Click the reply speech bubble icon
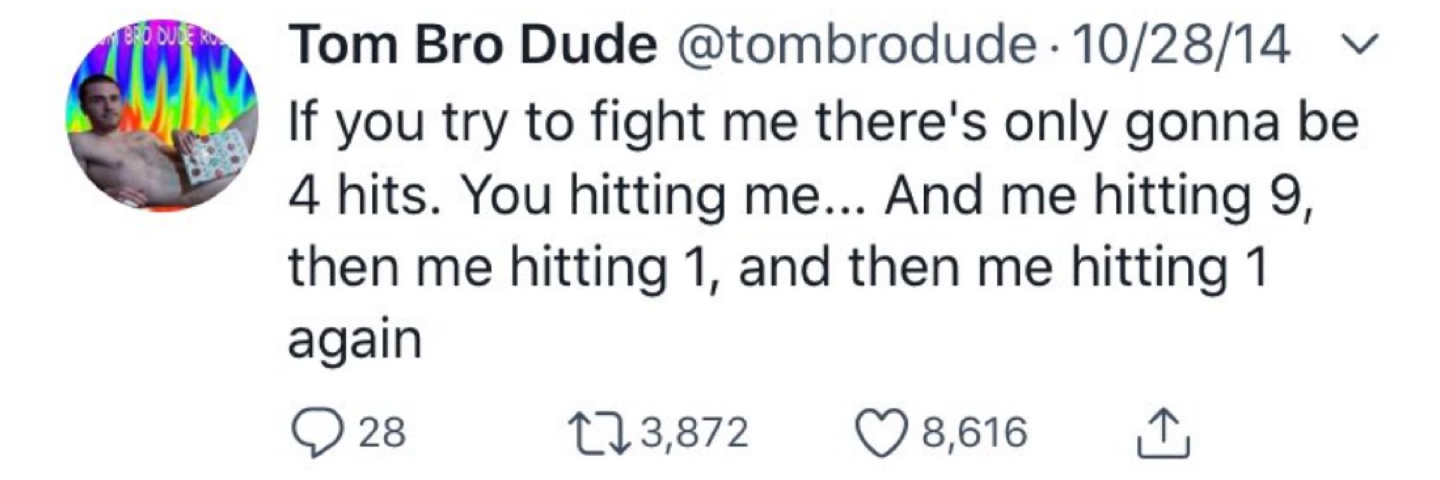This screenshot has height=480, width=1440. click(316, 432)
